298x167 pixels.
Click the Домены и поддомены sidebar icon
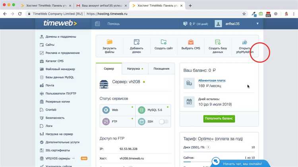tap(42, 36)
